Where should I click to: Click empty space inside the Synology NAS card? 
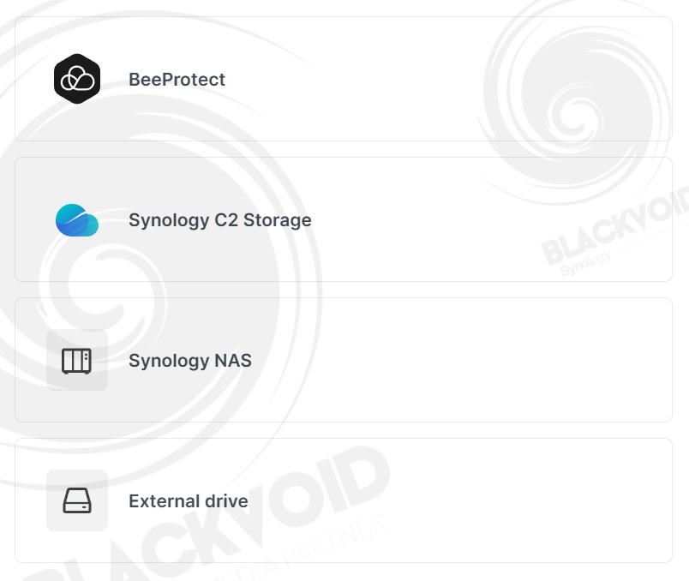(440, 361)
